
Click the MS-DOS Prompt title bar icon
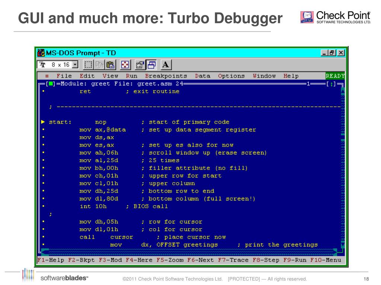pos(41,53)
